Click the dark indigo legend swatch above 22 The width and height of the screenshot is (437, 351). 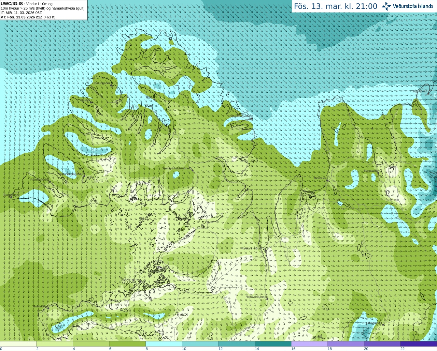[419, 344]
